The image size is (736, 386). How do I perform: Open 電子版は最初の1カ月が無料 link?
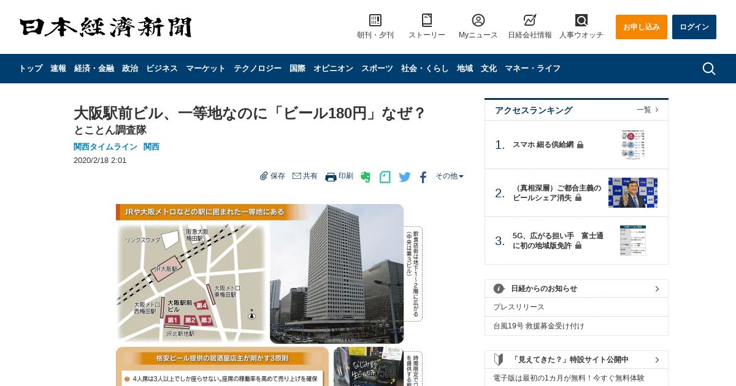pyautogui.click(x=569, y=378)
